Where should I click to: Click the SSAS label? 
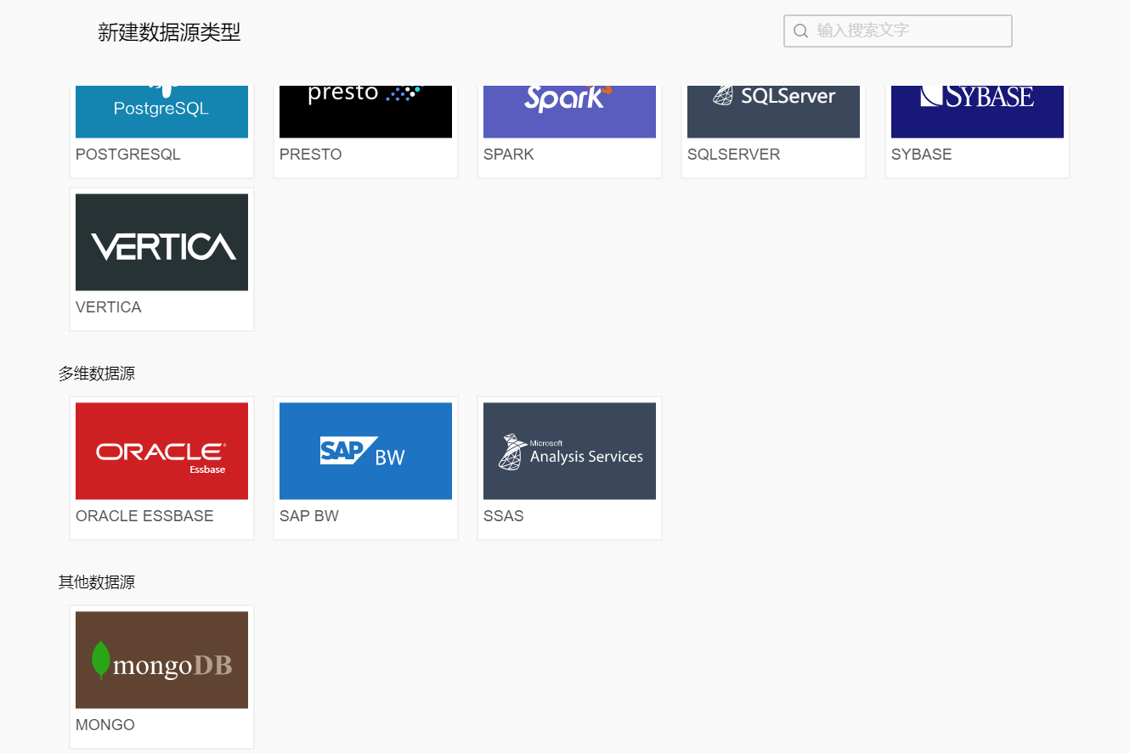tap(504, 516)
